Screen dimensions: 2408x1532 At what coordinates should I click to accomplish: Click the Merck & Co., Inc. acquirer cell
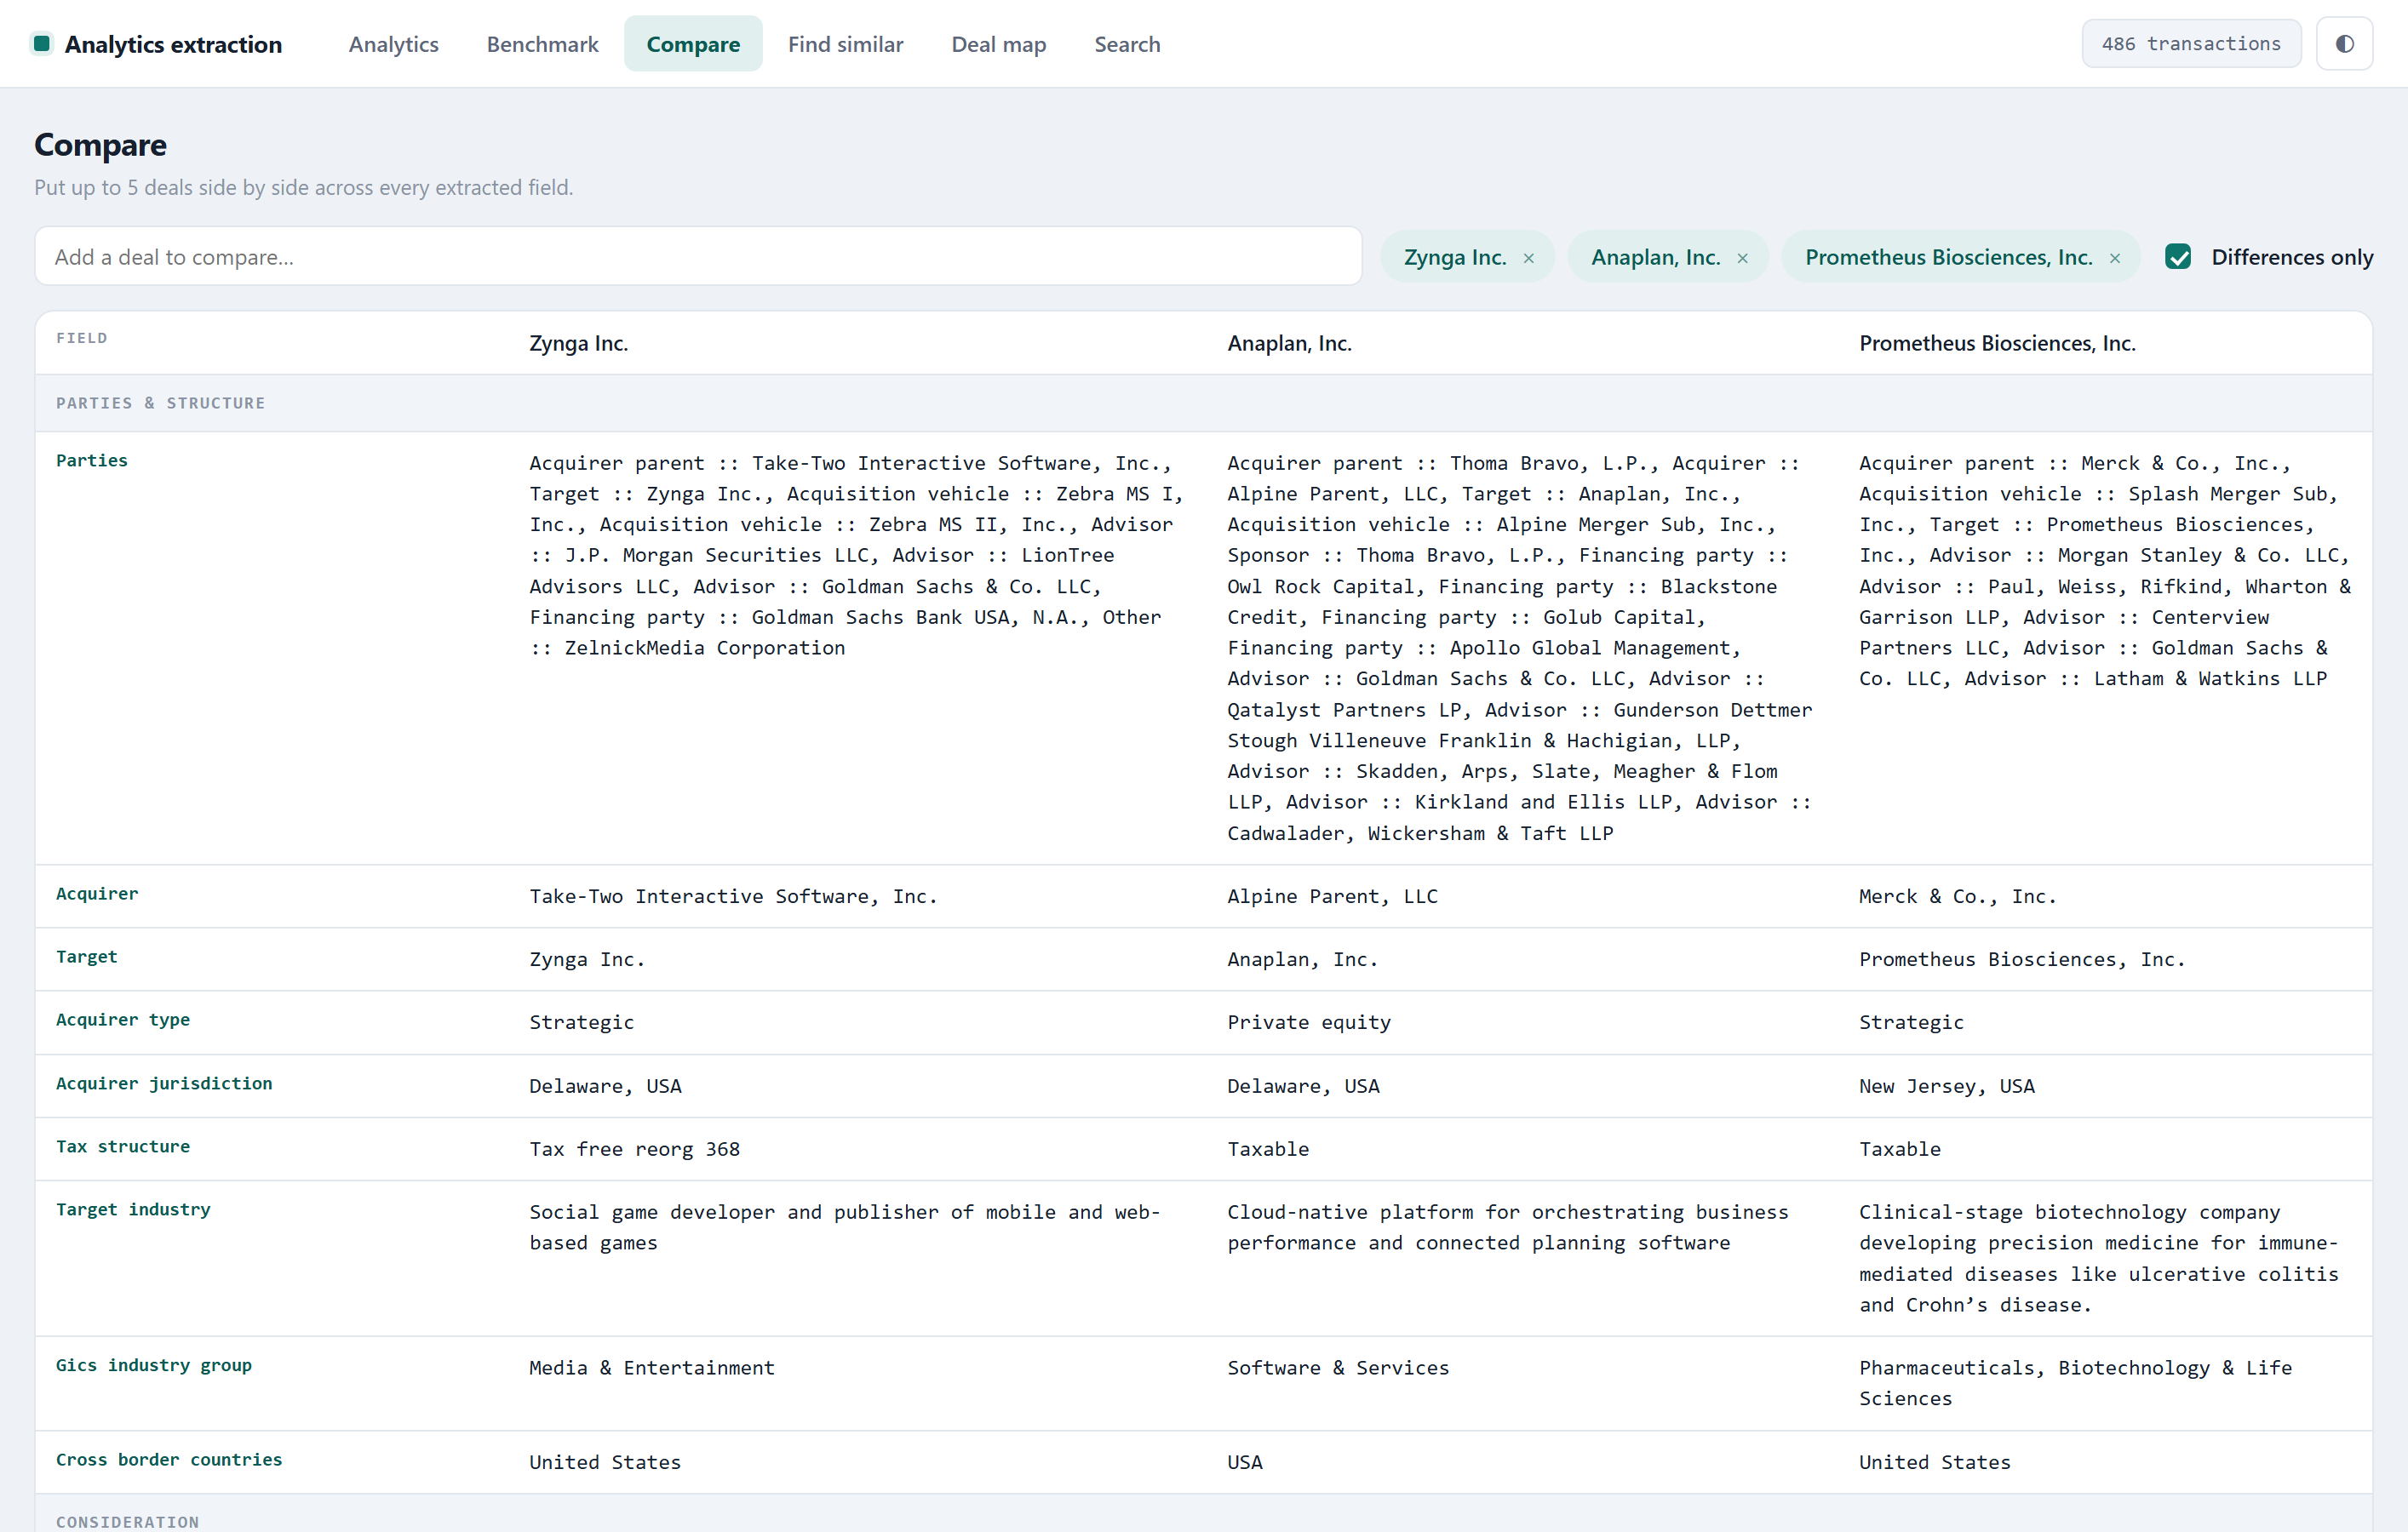click(1957, 896)
